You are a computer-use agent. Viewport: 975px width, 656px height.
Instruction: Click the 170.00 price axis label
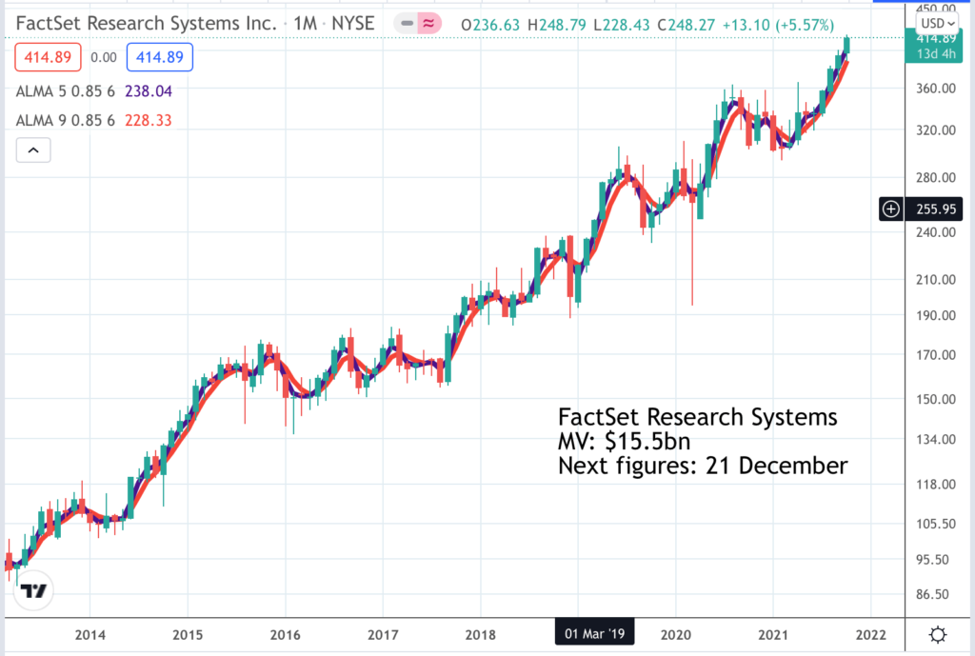point(936,355)
